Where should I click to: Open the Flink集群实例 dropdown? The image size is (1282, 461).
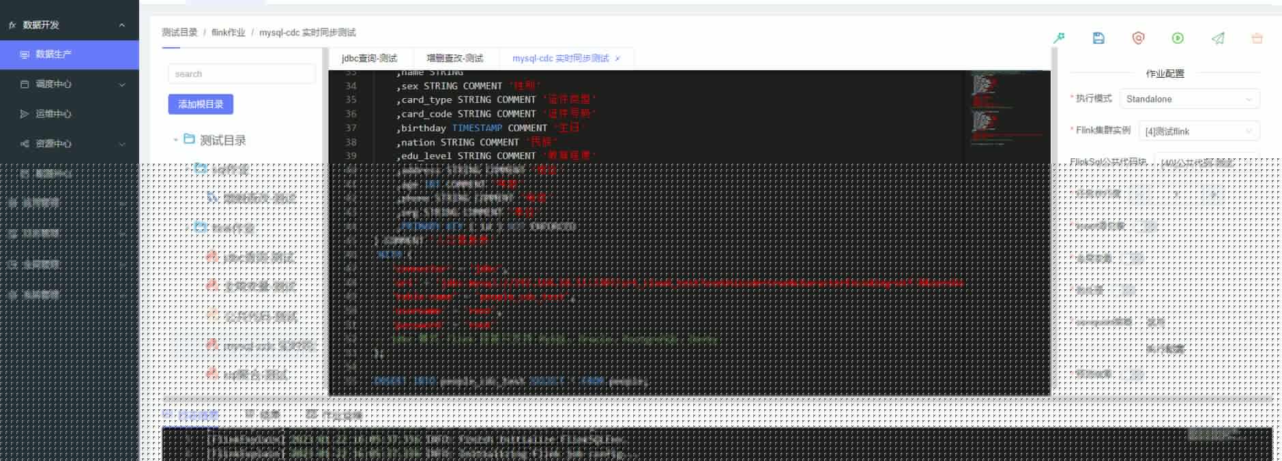(x=1199, y=131)
